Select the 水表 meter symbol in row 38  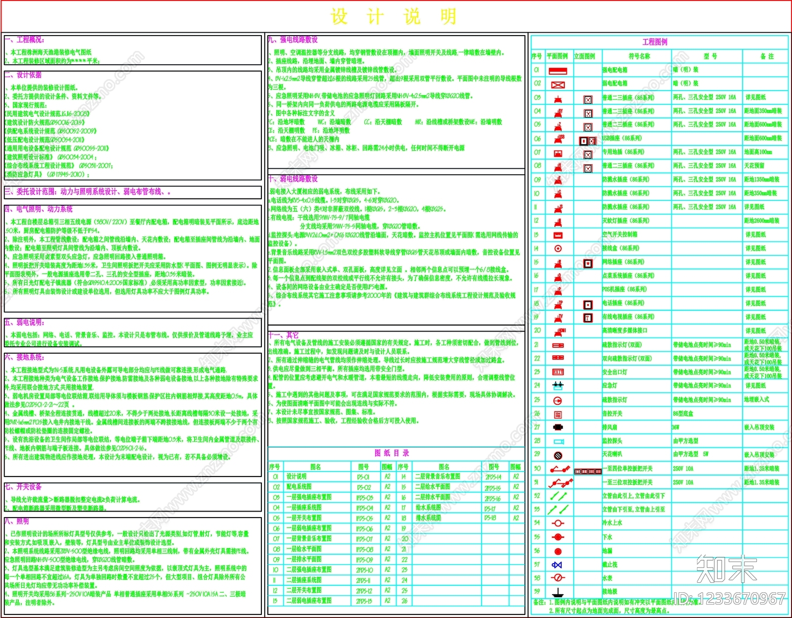(x=558, y=577)
